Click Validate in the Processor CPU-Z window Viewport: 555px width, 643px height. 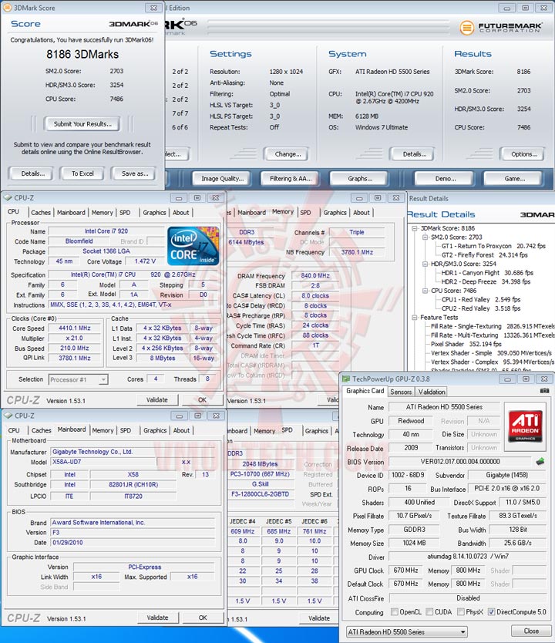157,400
